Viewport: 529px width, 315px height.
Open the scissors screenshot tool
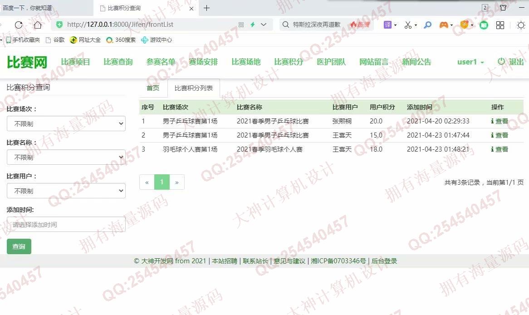(x=408, y=25)
